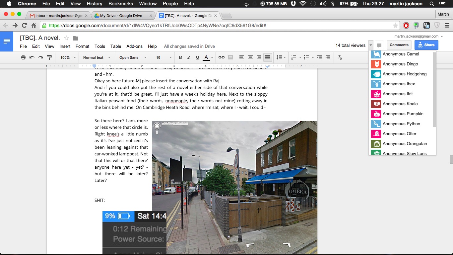Bookmark page with address bar star
The image size is (453, 255).
[x=395, y=26]
